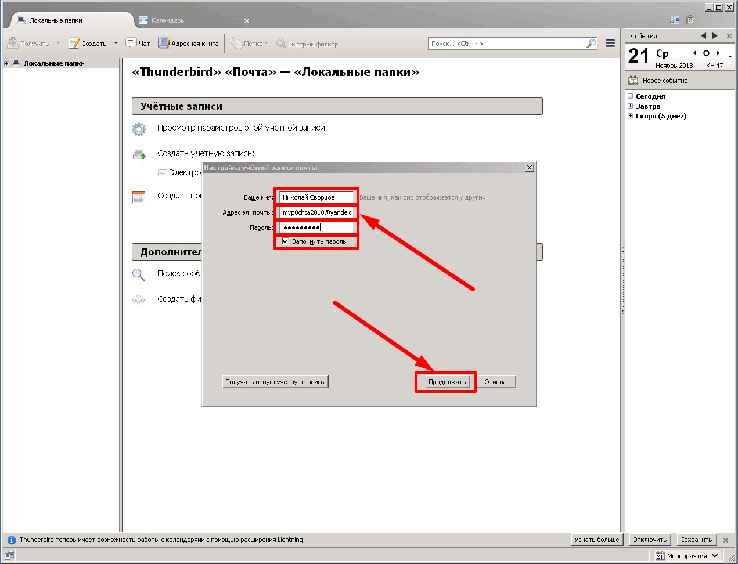738x564 pixels.
Task: Click the Создать учётную запись icon
Action: (139, 154)
